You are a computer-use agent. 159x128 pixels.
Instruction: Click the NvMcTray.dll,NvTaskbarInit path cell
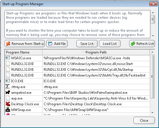[x=96, y=75]
